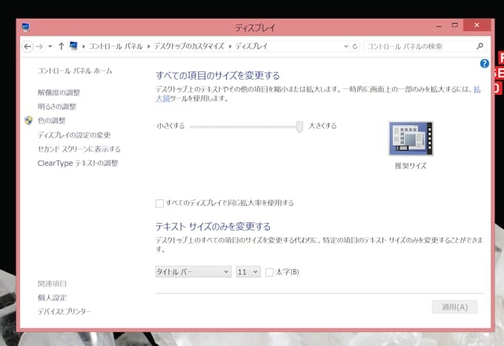Open the 解像度の調整 link
Image resolution: width=504 pixels, height=346 pixels.
point(59,93)
